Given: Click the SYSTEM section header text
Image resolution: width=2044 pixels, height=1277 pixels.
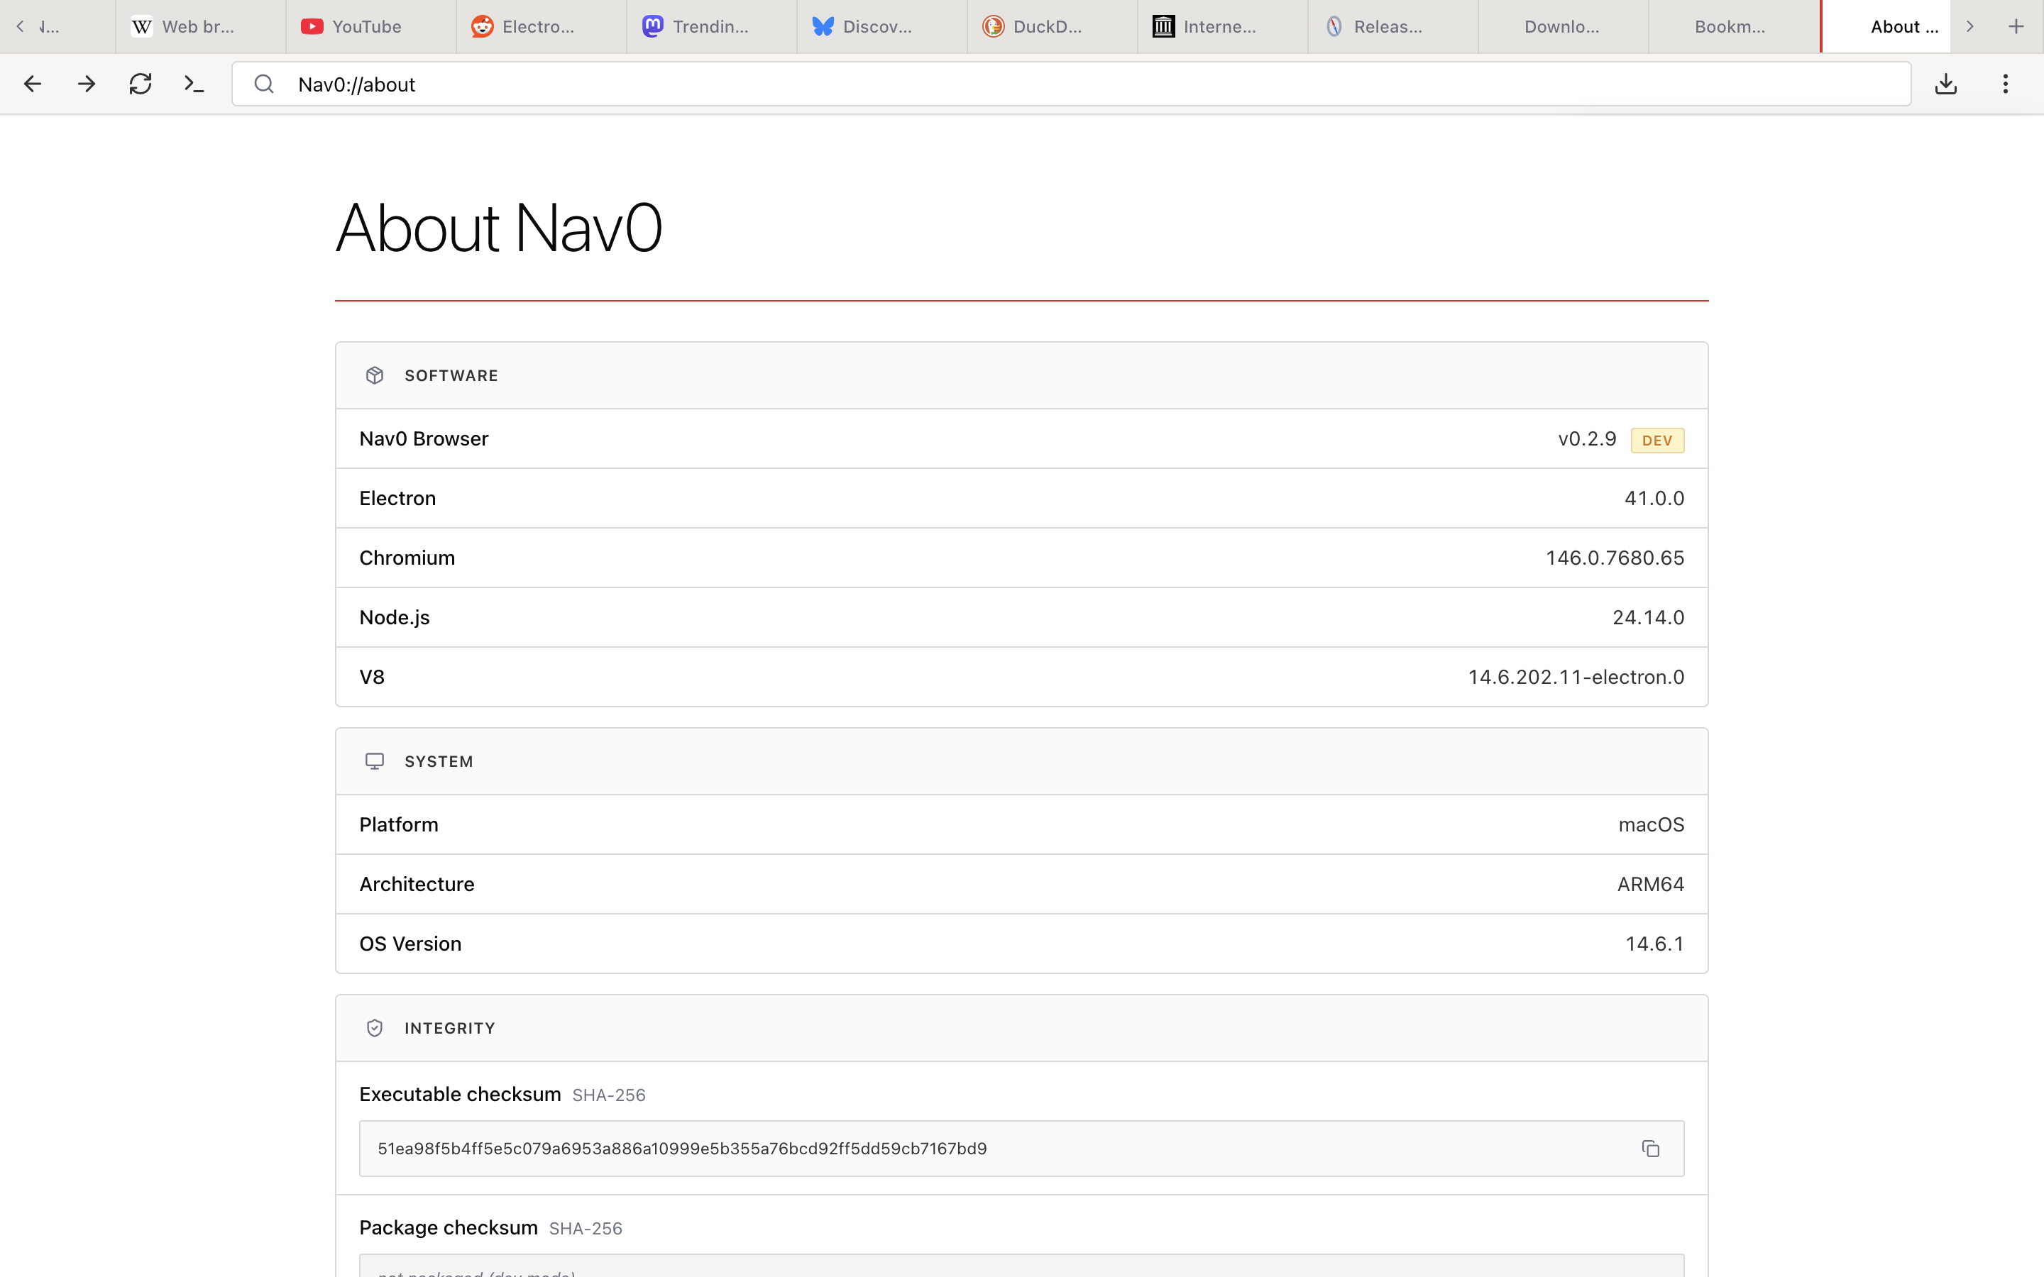Looking at the screenshot, I should pyautogui.click(x=439, y=761).
